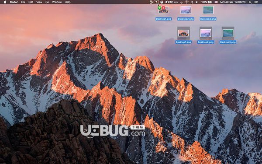Open the File menu
262x164 pixels.
coord(23,2)
